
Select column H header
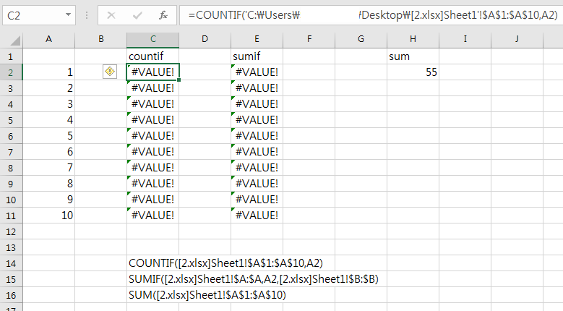coord(413,39)
